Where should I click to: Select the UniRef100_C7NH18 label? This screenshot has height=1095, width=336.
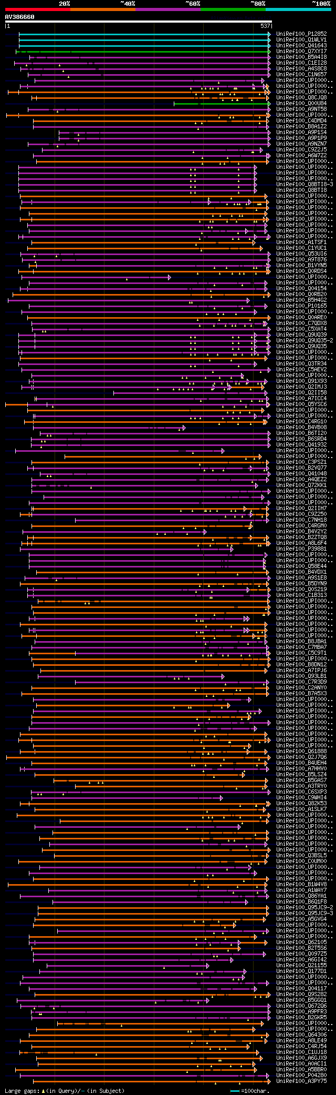[301, 520]
